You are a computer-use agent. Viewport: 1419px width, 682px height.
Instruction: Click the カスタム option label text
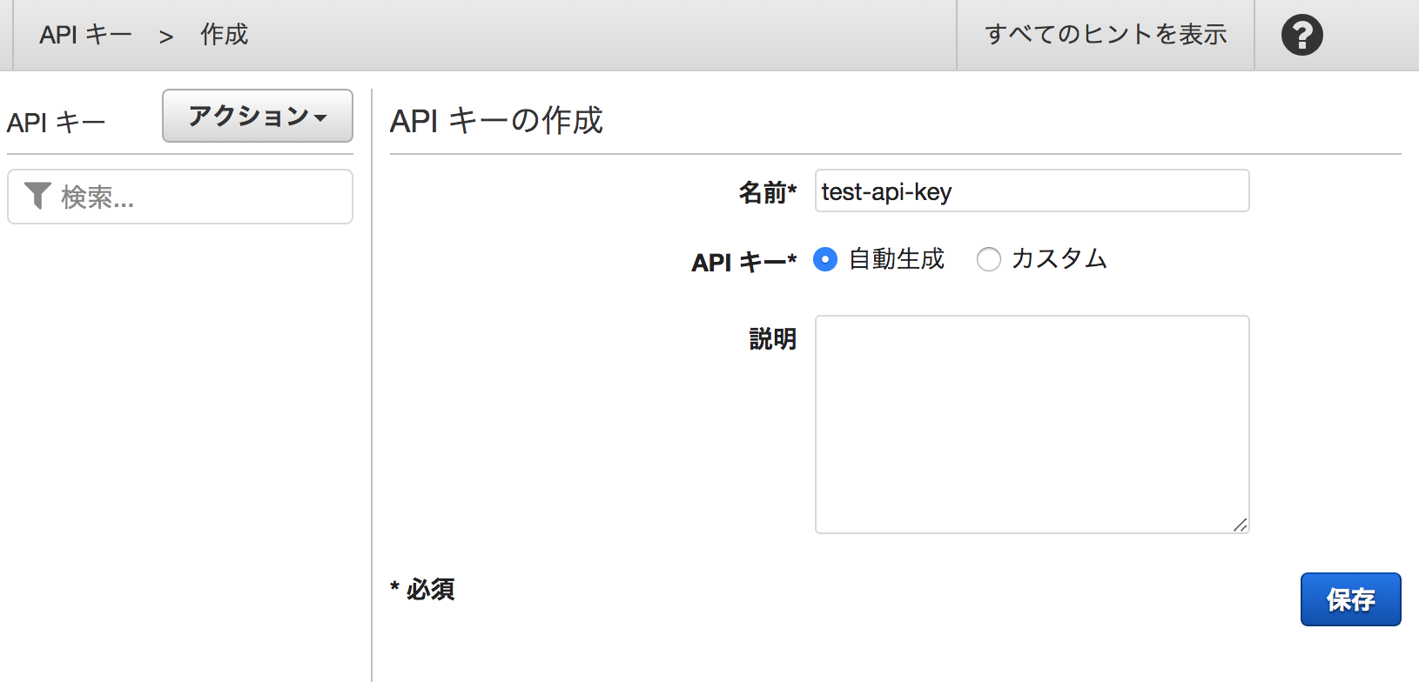pos(1059,259)
